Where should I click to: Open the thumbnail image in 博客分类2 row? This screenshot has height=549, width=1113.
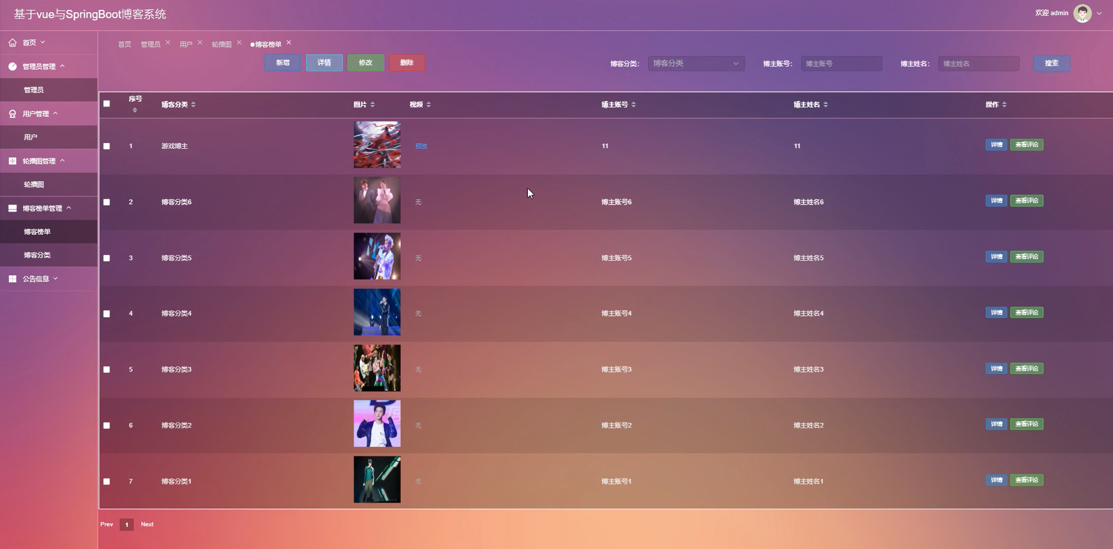[377, 424]
